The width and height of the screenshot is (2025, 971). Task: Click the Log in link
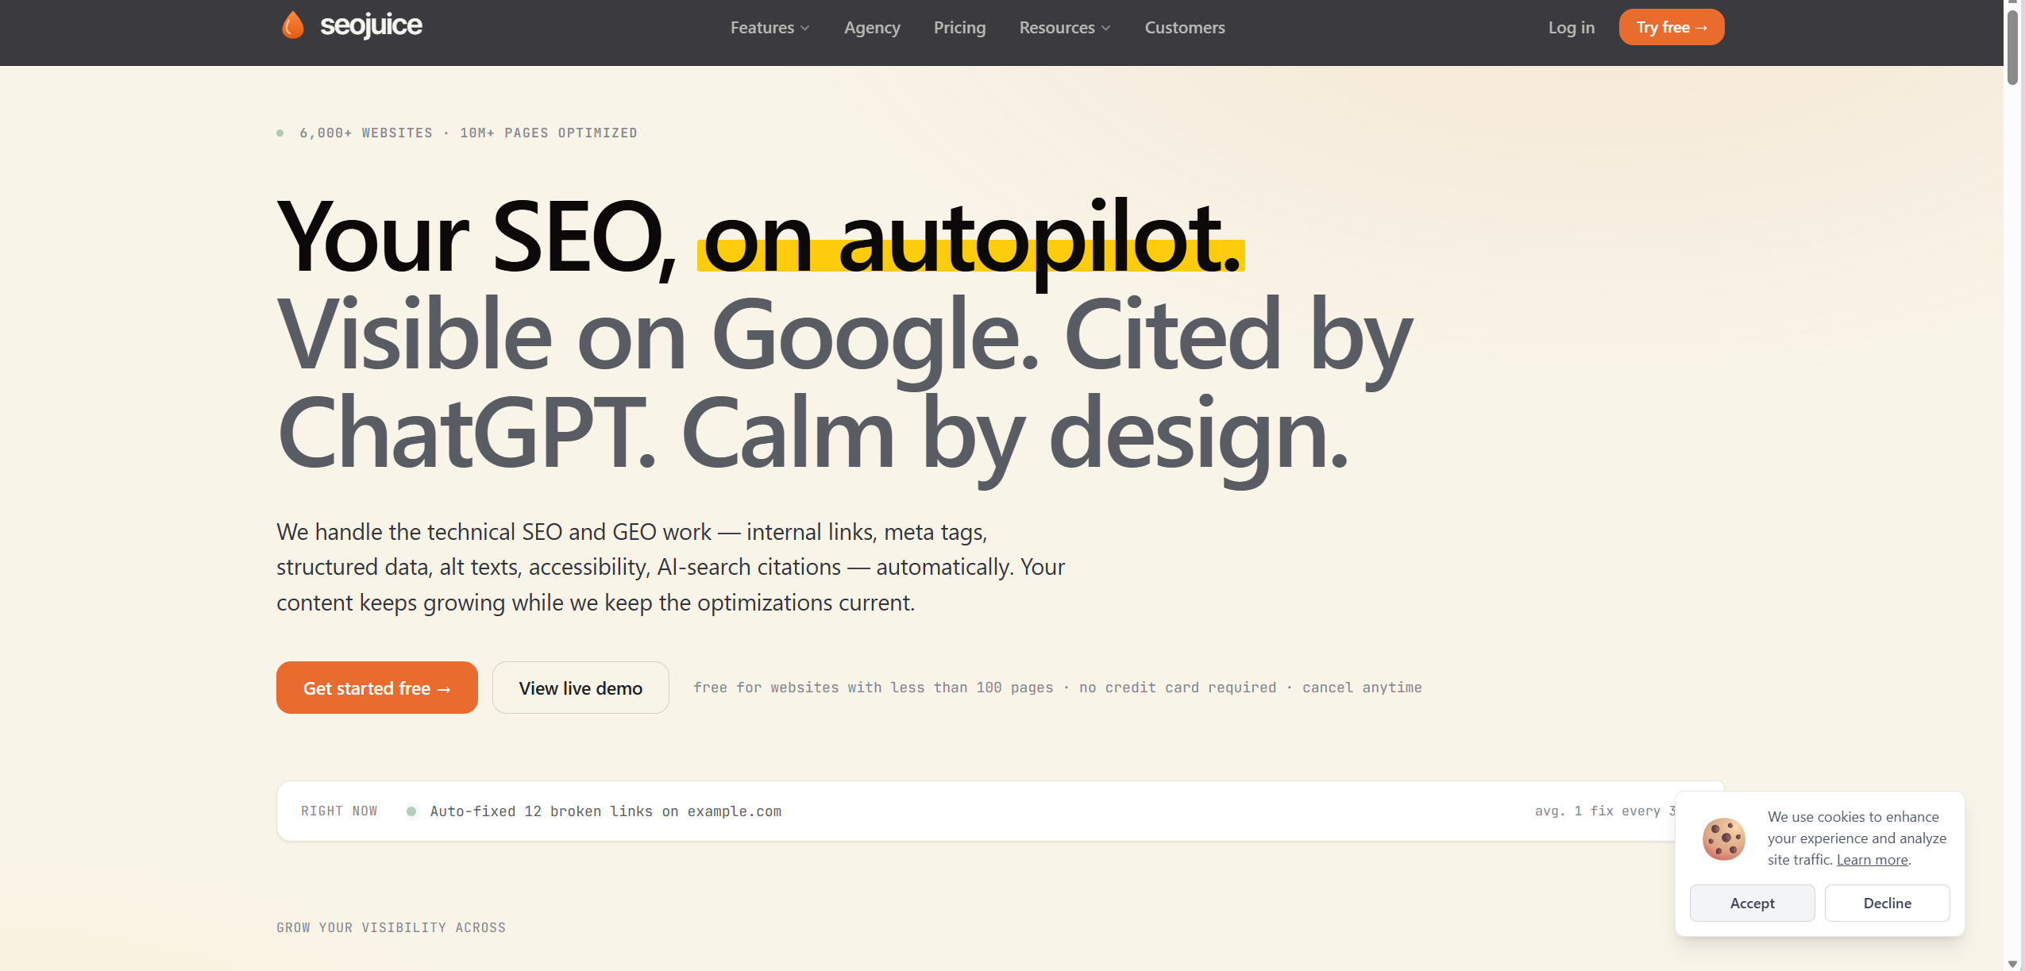tap(1571, 28)
